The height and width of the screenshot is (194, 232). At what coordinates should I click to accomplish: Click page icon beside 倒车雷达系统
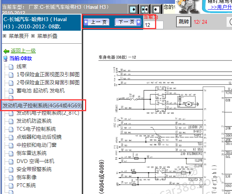coord(11,154)
